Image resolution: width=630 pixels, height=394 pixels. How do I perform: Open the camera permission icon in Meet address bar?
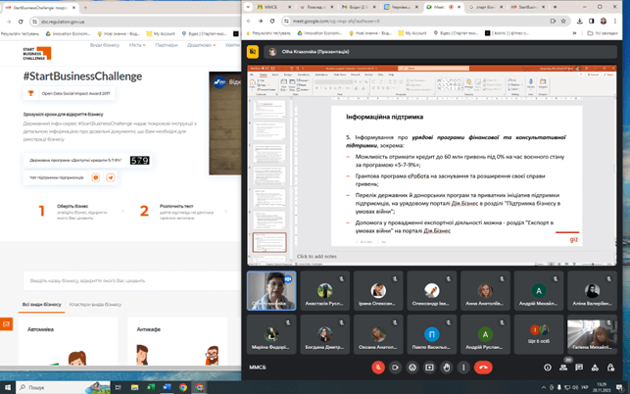tap(553, 21)
